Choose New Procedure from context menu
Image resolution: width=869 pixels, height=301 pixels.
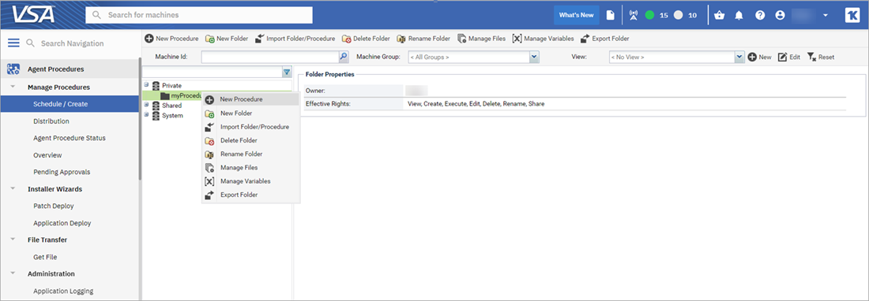click(250, 99)
